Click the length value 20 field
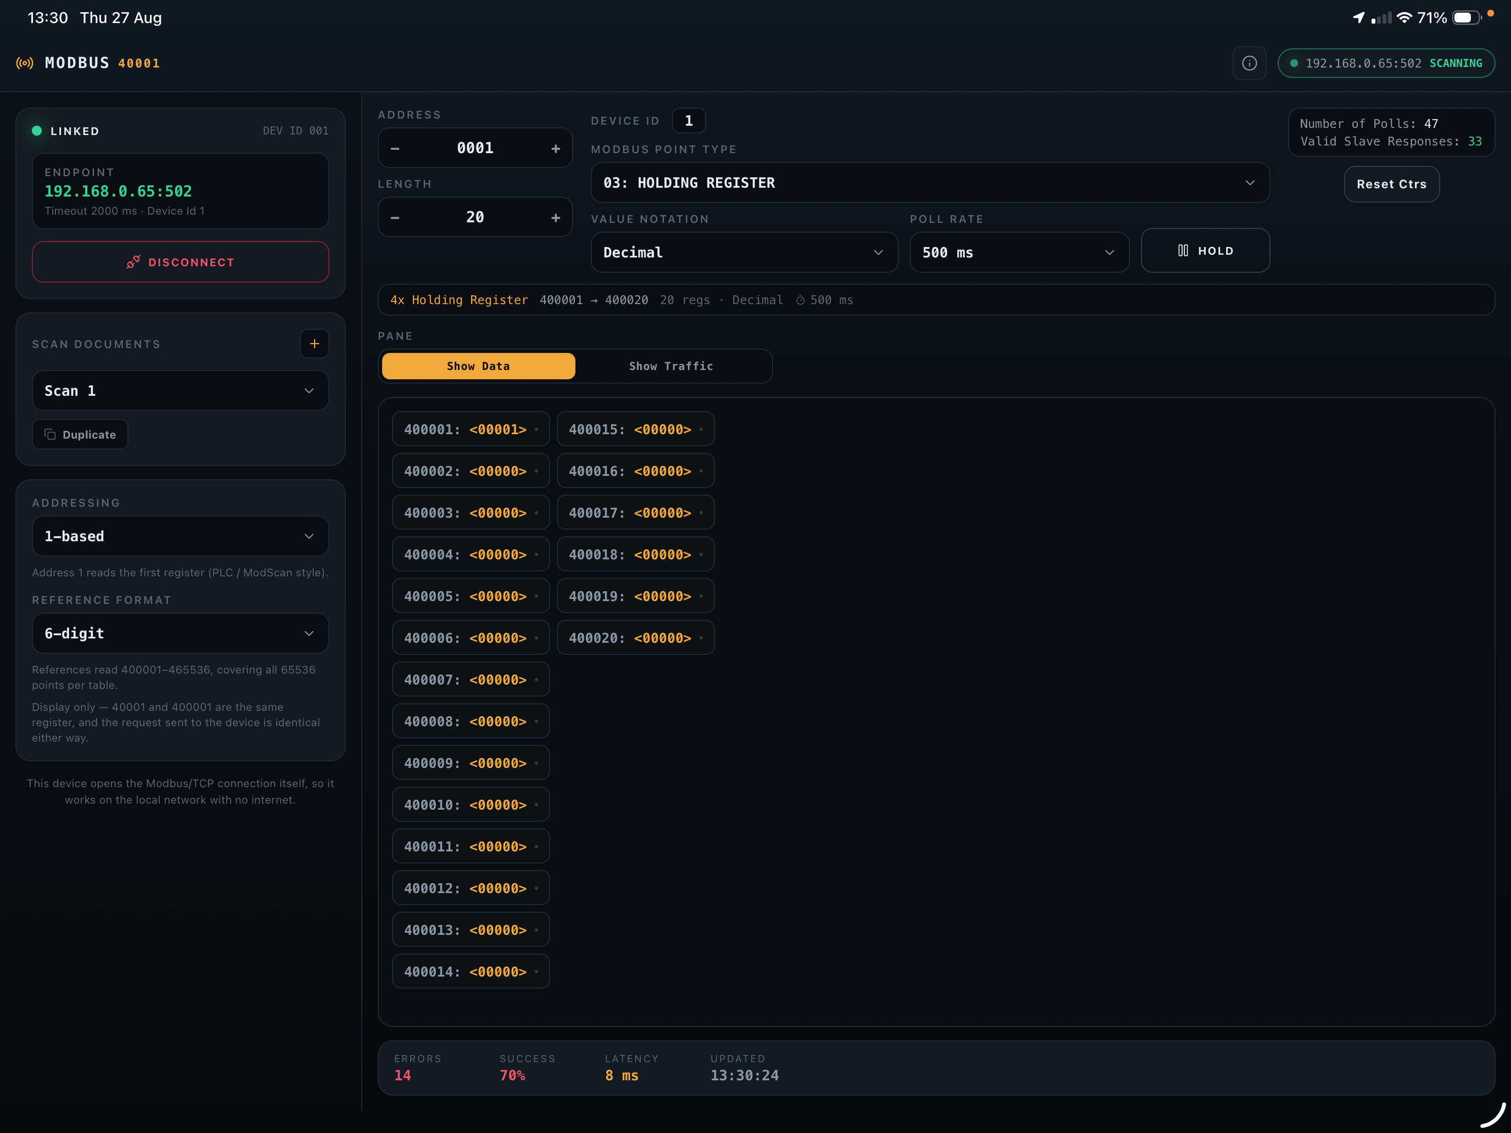Image resolution: width=1511 pixels, height=1133 pixels. tap(475, 217)
